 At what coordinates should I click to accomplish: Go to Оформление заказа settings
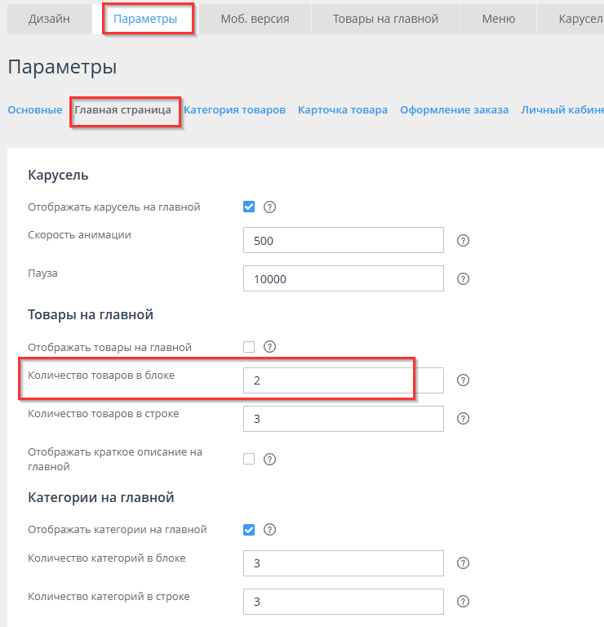pos(454,109)
